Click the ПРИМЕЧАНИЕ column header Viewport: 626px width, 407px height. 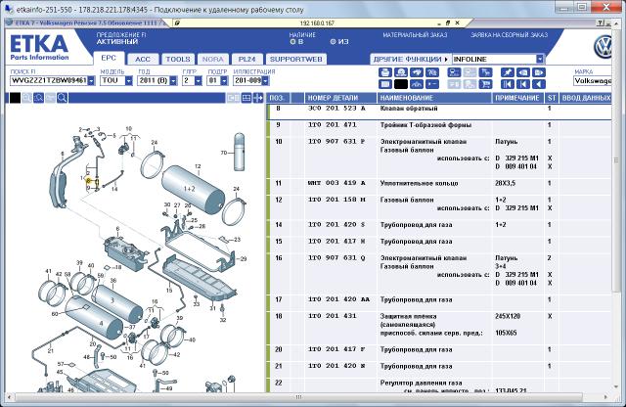[x=518, y=98]
